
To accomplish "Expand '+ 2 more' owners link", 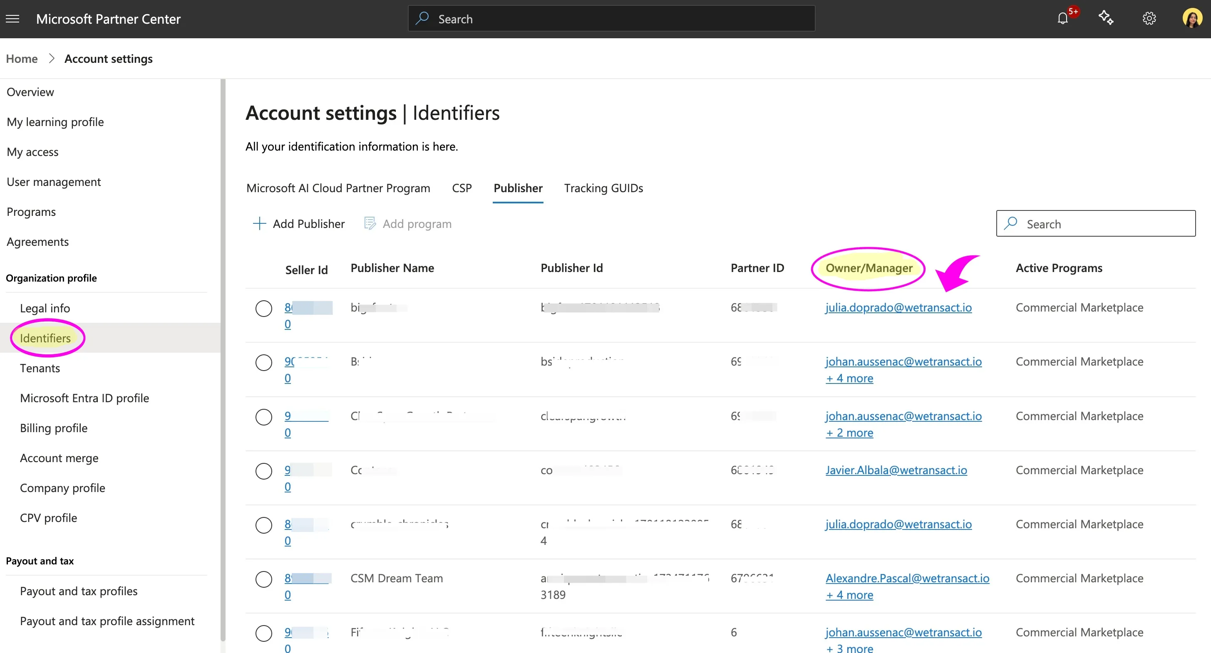I will 849,433.
